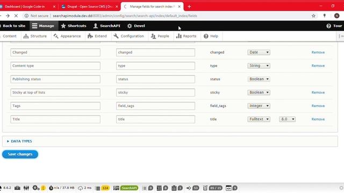Open the cloud 2 ms panel

[x=85, y=188]
